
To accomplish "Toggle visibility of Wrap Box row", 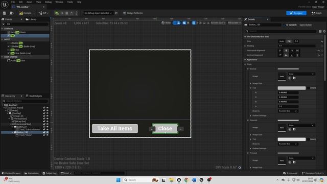I will pos(48,122).
